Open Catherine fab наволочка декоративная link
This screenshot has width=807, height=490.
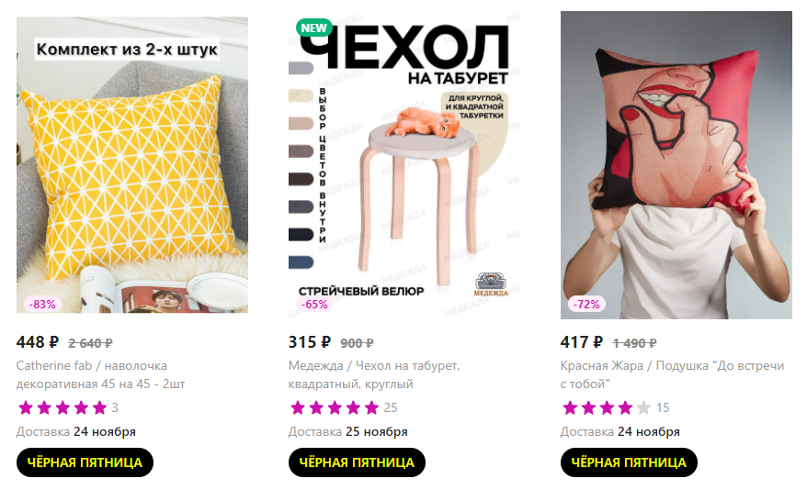point(100,375)
